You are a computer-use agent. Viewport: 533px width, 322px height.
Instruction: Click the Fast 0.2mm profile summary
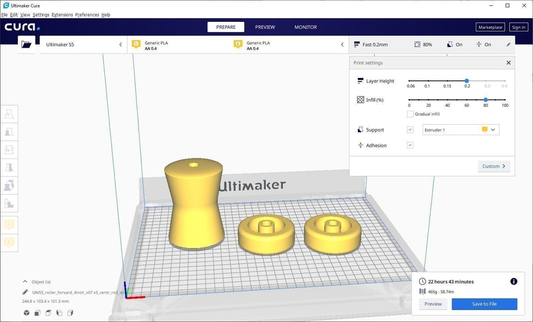[371, 44]
